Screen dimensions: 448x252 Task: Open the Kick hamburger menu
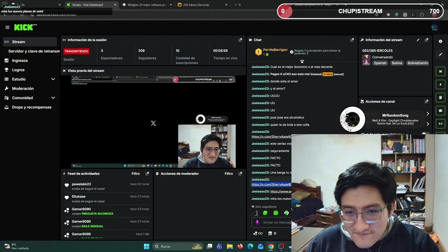click(7, 27)
